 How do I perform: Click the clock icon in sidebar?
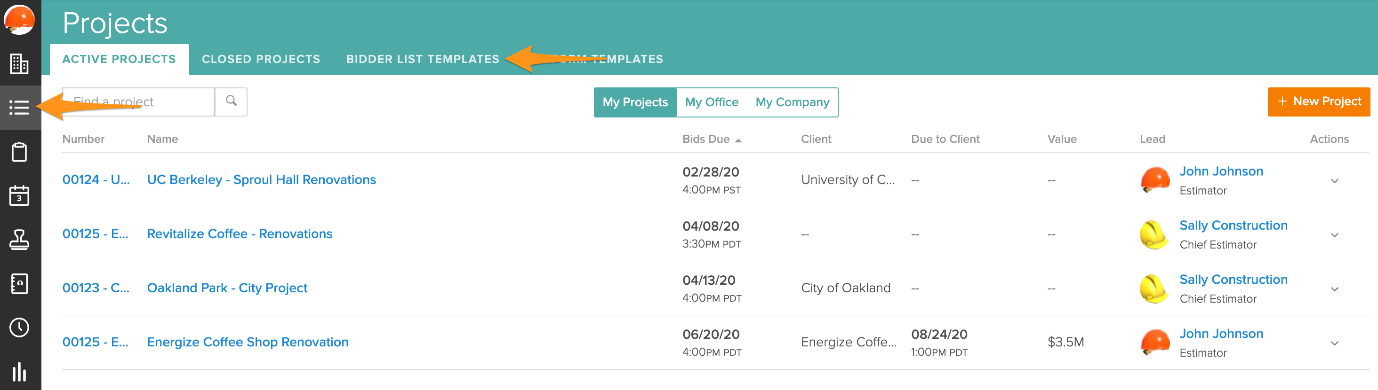pos(19,328)
